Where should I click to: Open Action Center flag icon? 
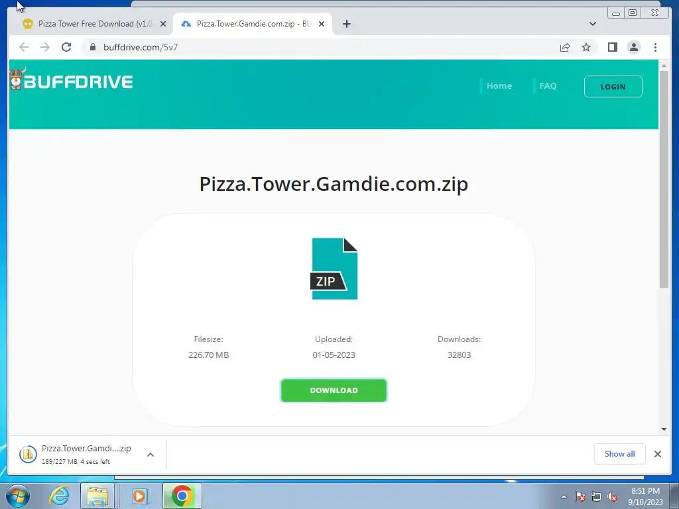(580, 496)
